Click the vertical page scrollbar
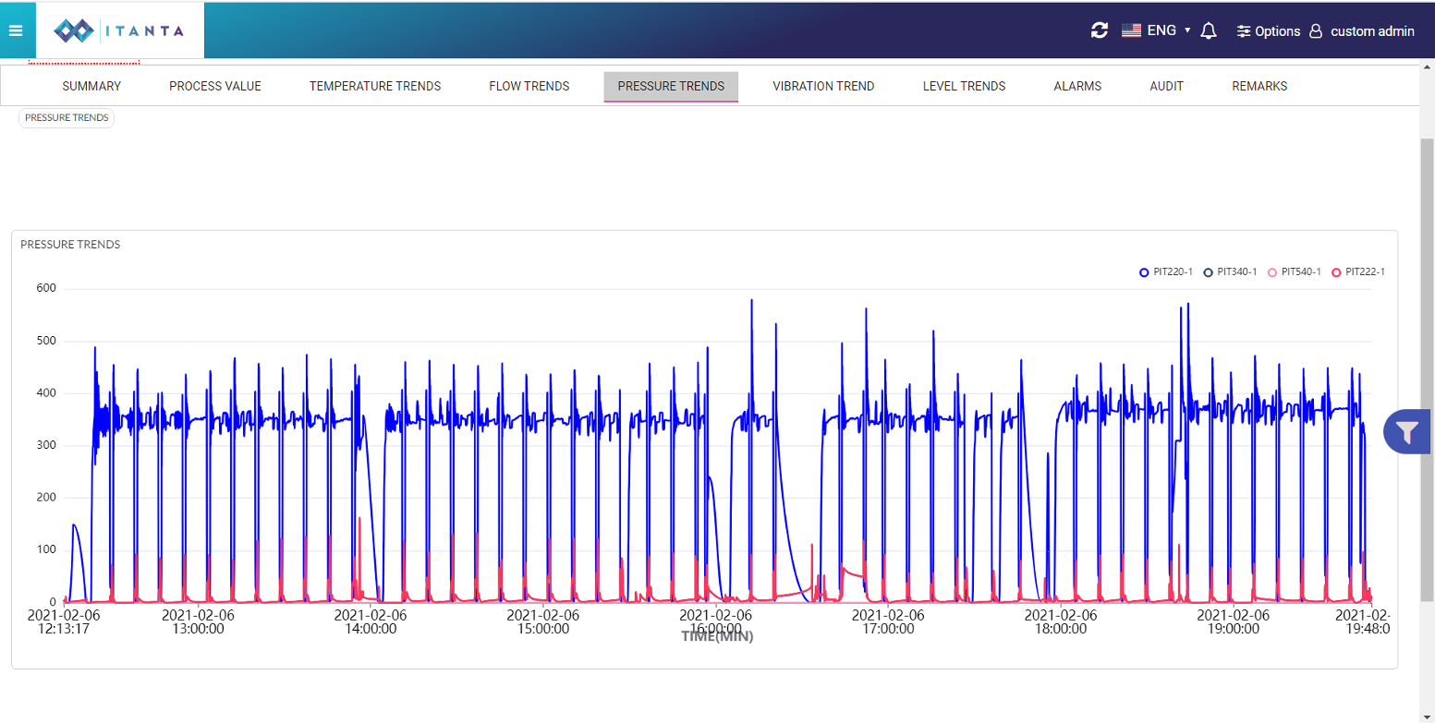 coord(1427,369)
